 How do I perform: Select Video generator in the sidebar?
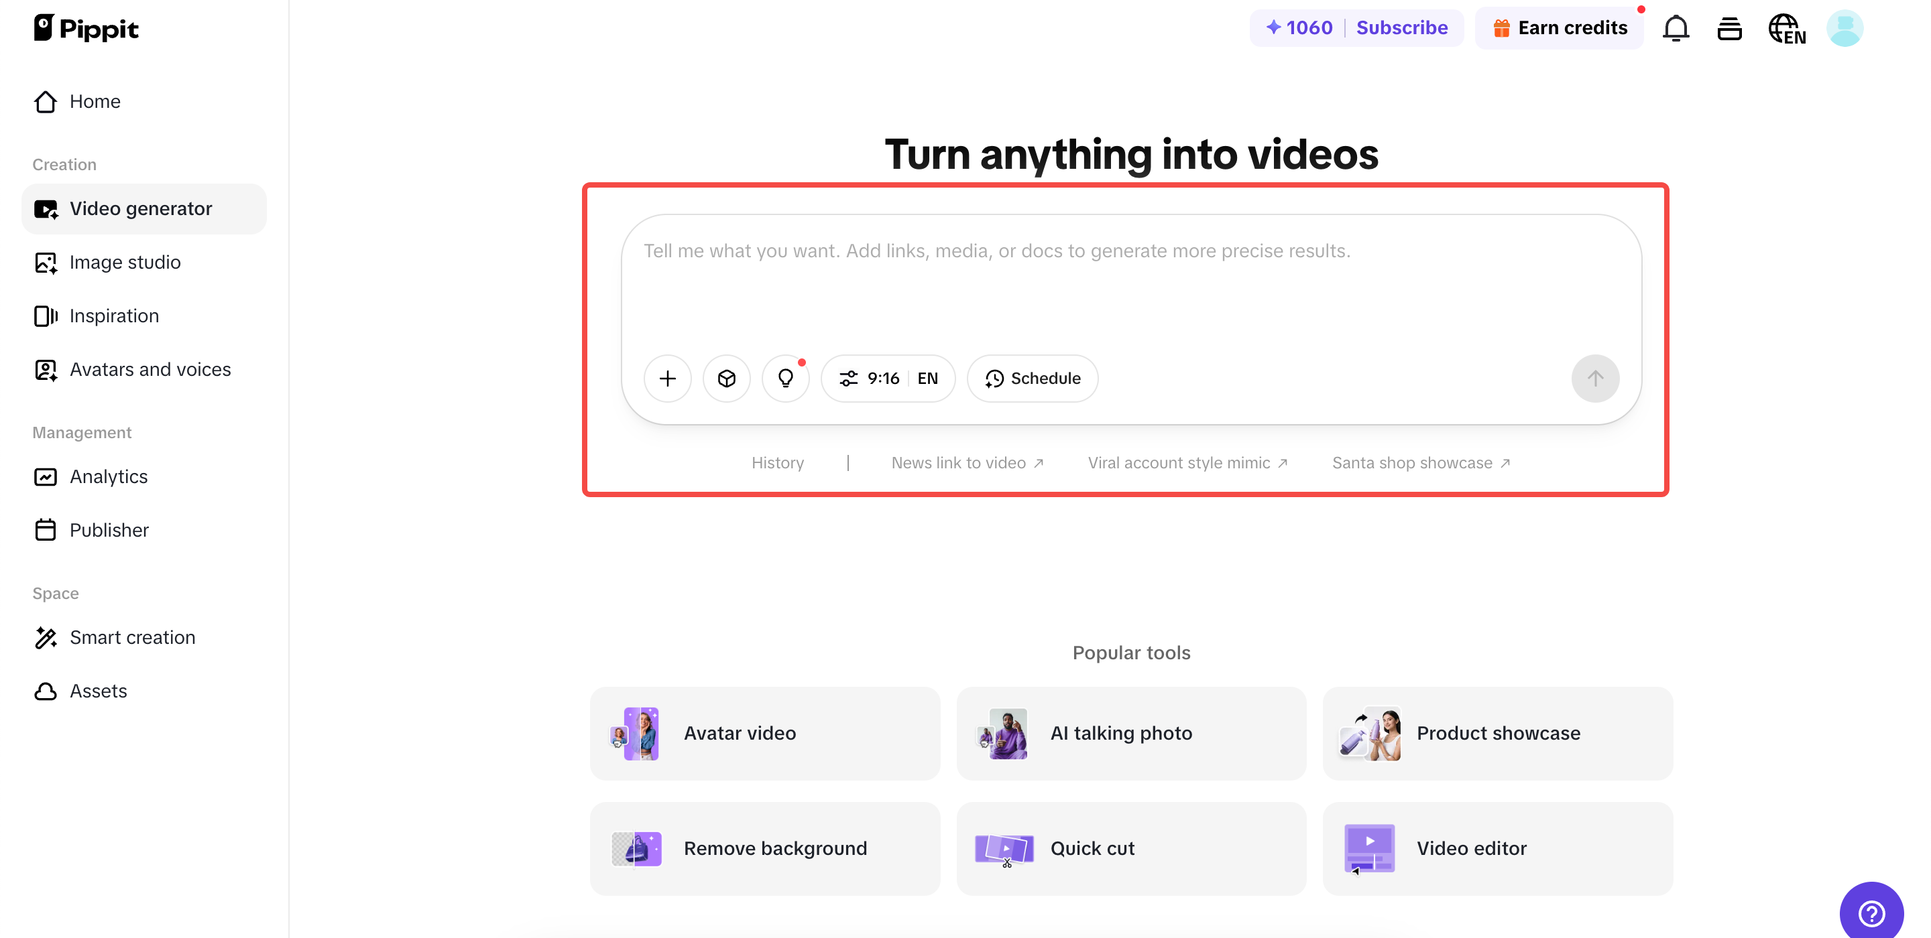(141, 208)
